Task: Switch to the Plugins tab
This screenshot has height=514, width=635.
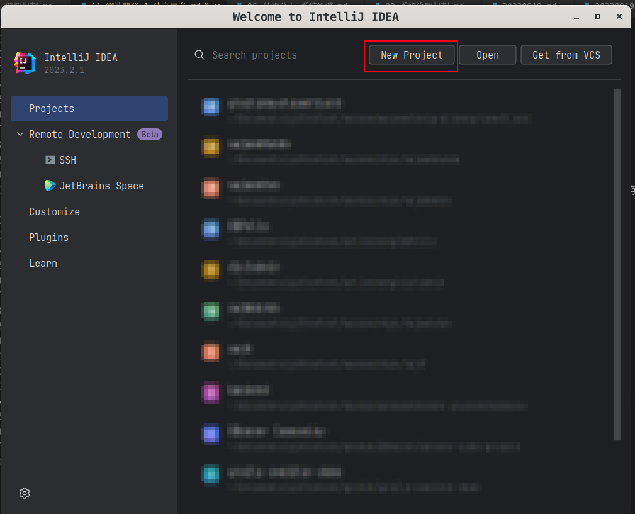Action: tap(48, 238)
